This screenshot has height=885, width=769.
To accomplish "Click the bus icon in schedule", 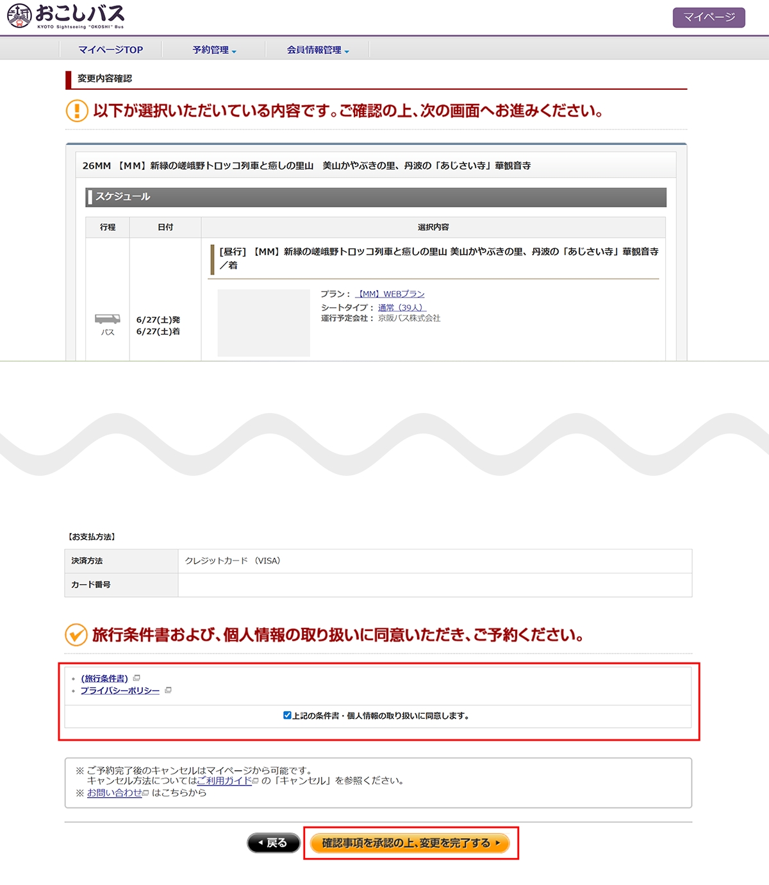I will tap(107, 319).
